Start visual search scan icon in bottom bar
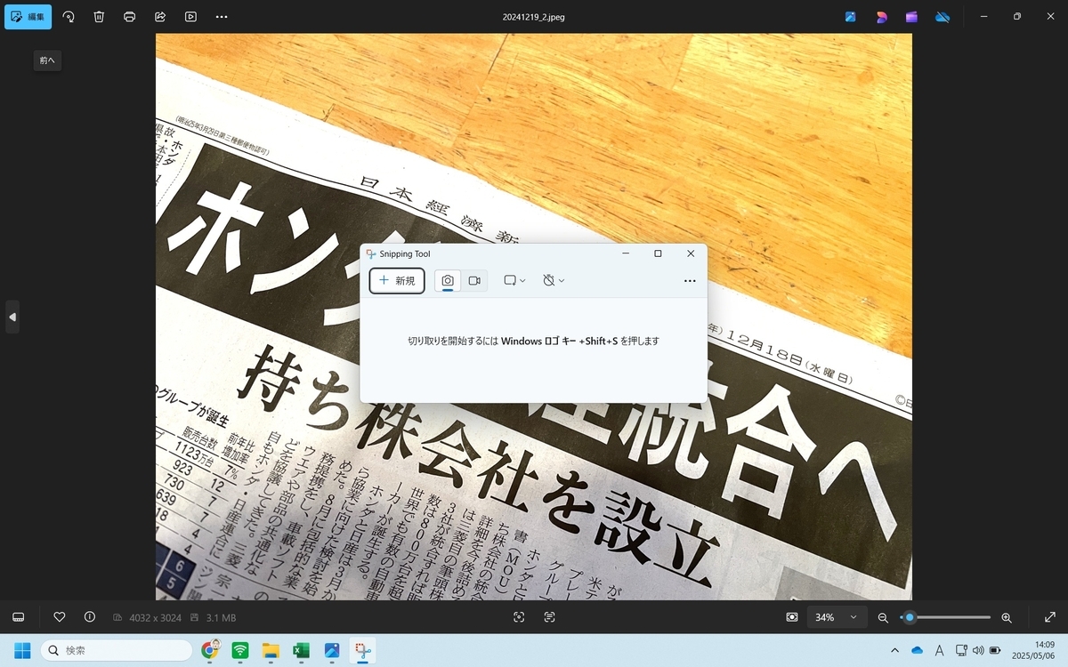This screenshot has height=667, width=1068. tap(519, 617)
